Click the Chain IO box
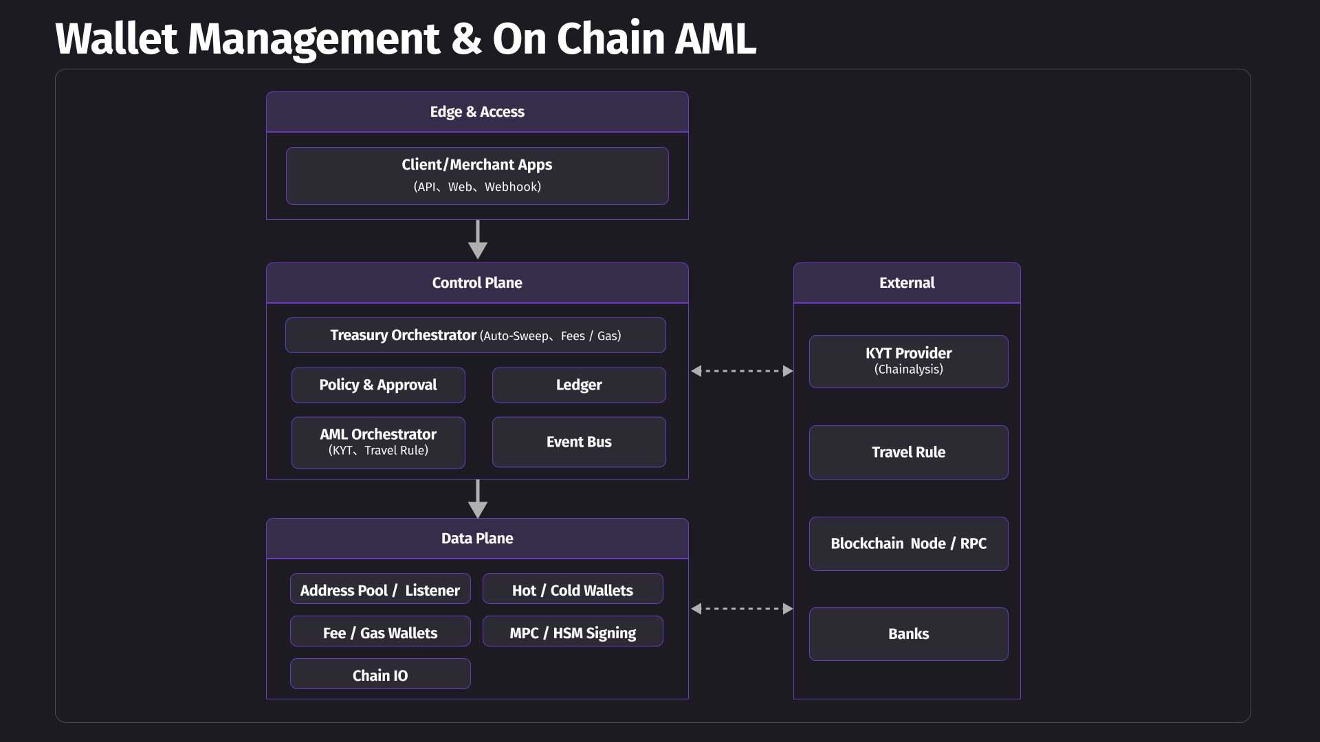Image resolution: width=1320 pixels, height=742 pixels. point(380,674)
